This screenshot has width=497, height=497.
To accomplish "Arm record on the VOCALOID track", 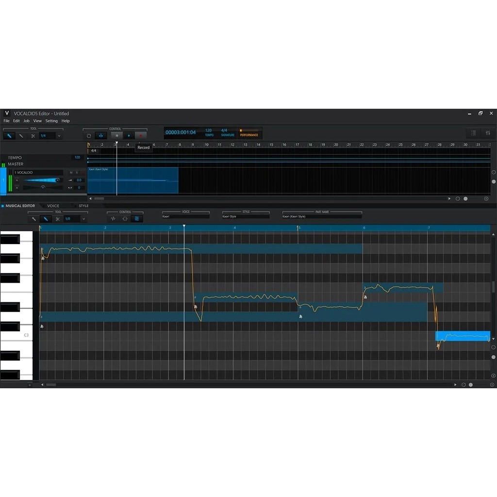I will 83,172.
